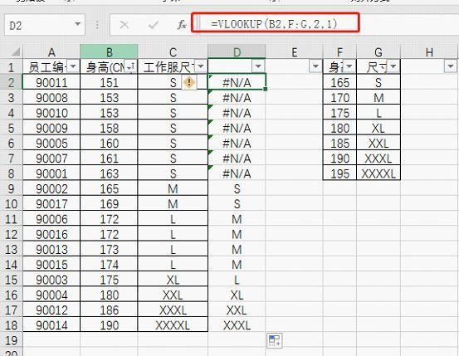Click cell D15 showing L
Image resolution: width=459 pixels, height=356 pixels.
237,280
